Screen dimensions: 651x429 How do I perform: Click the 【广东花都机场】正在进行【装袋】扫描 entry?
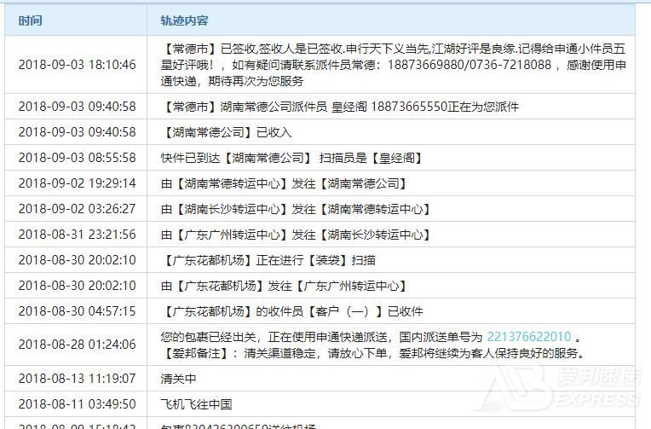click(x=268, y=260)
